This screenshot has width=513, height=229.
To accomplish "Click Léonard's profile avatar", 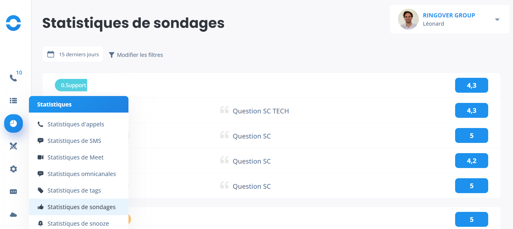I will 408,19.
